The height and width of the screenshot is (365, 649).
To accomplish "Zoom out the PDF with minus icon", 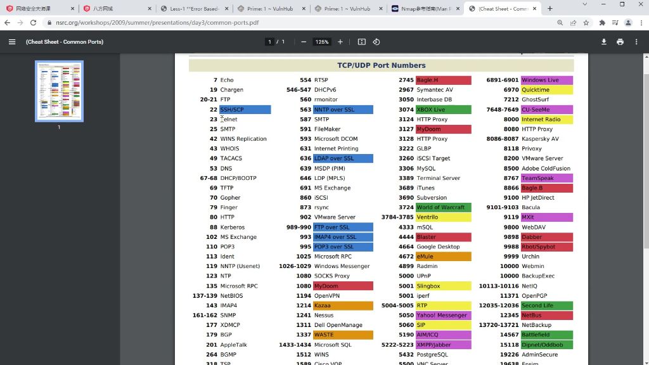I will 304,42.
